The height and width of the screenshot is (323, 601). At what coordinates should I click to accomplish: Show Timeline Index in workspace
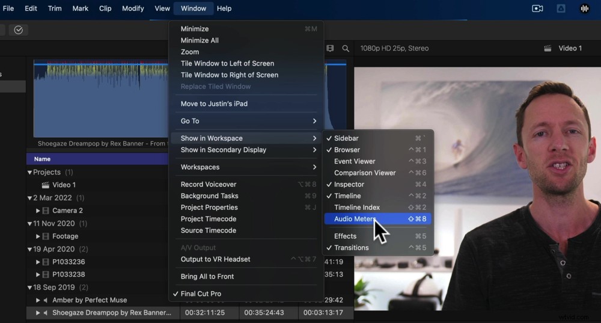(377, 207)
